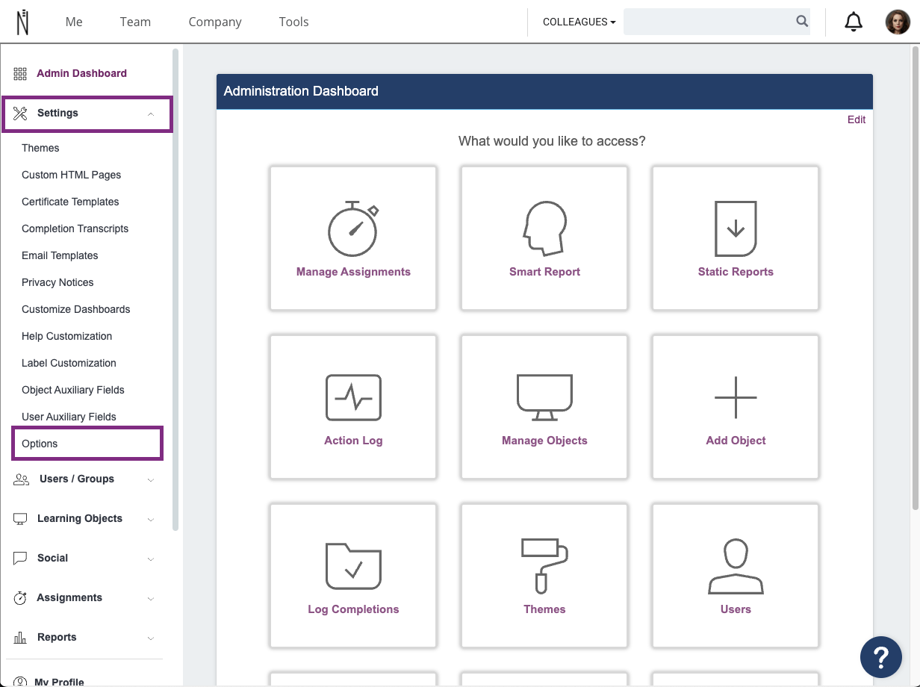920x687 pixels.
Task: Click the Smart Report head icon
Action: (544, 229)
